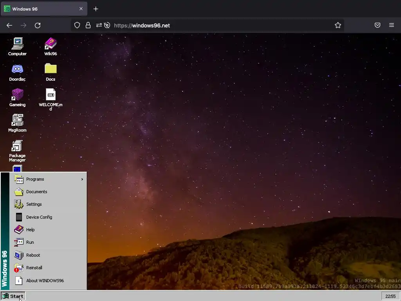Click the Documents folder icon in Start menu
Viewport: 401px width, 301px height.
click(19, 192)
